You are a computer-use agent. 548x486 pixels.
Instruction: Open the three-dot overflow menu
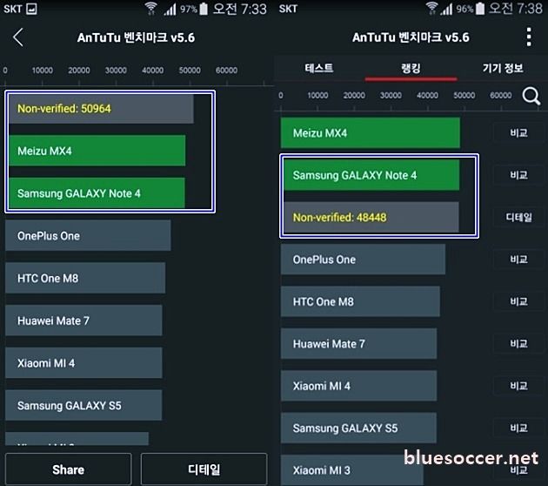tap(529, 37)
